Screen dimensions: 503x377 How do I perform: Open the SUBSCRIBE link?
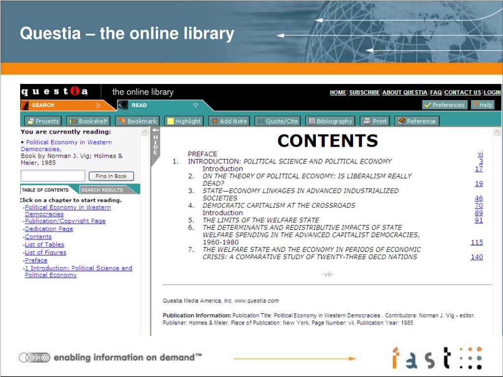coord(364,92)
